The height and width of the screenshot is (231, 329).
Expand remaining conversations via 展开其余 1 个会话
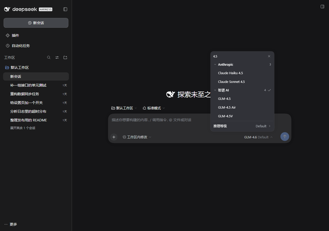[23, 128]
